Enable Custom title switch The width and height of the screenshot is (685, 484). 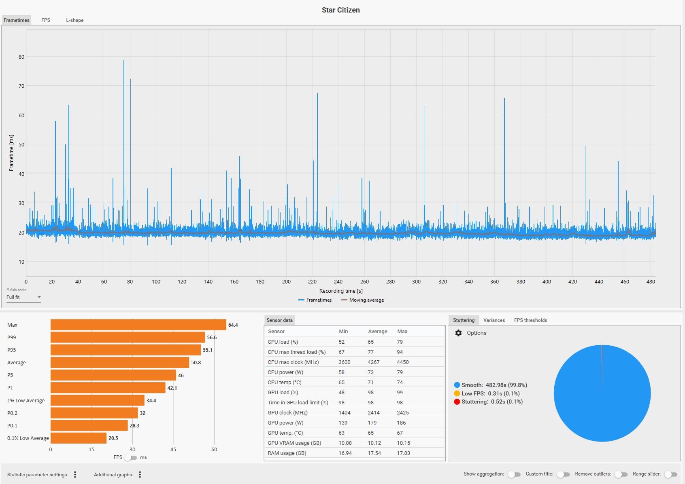pyautogui.click(x=563, y=474)
